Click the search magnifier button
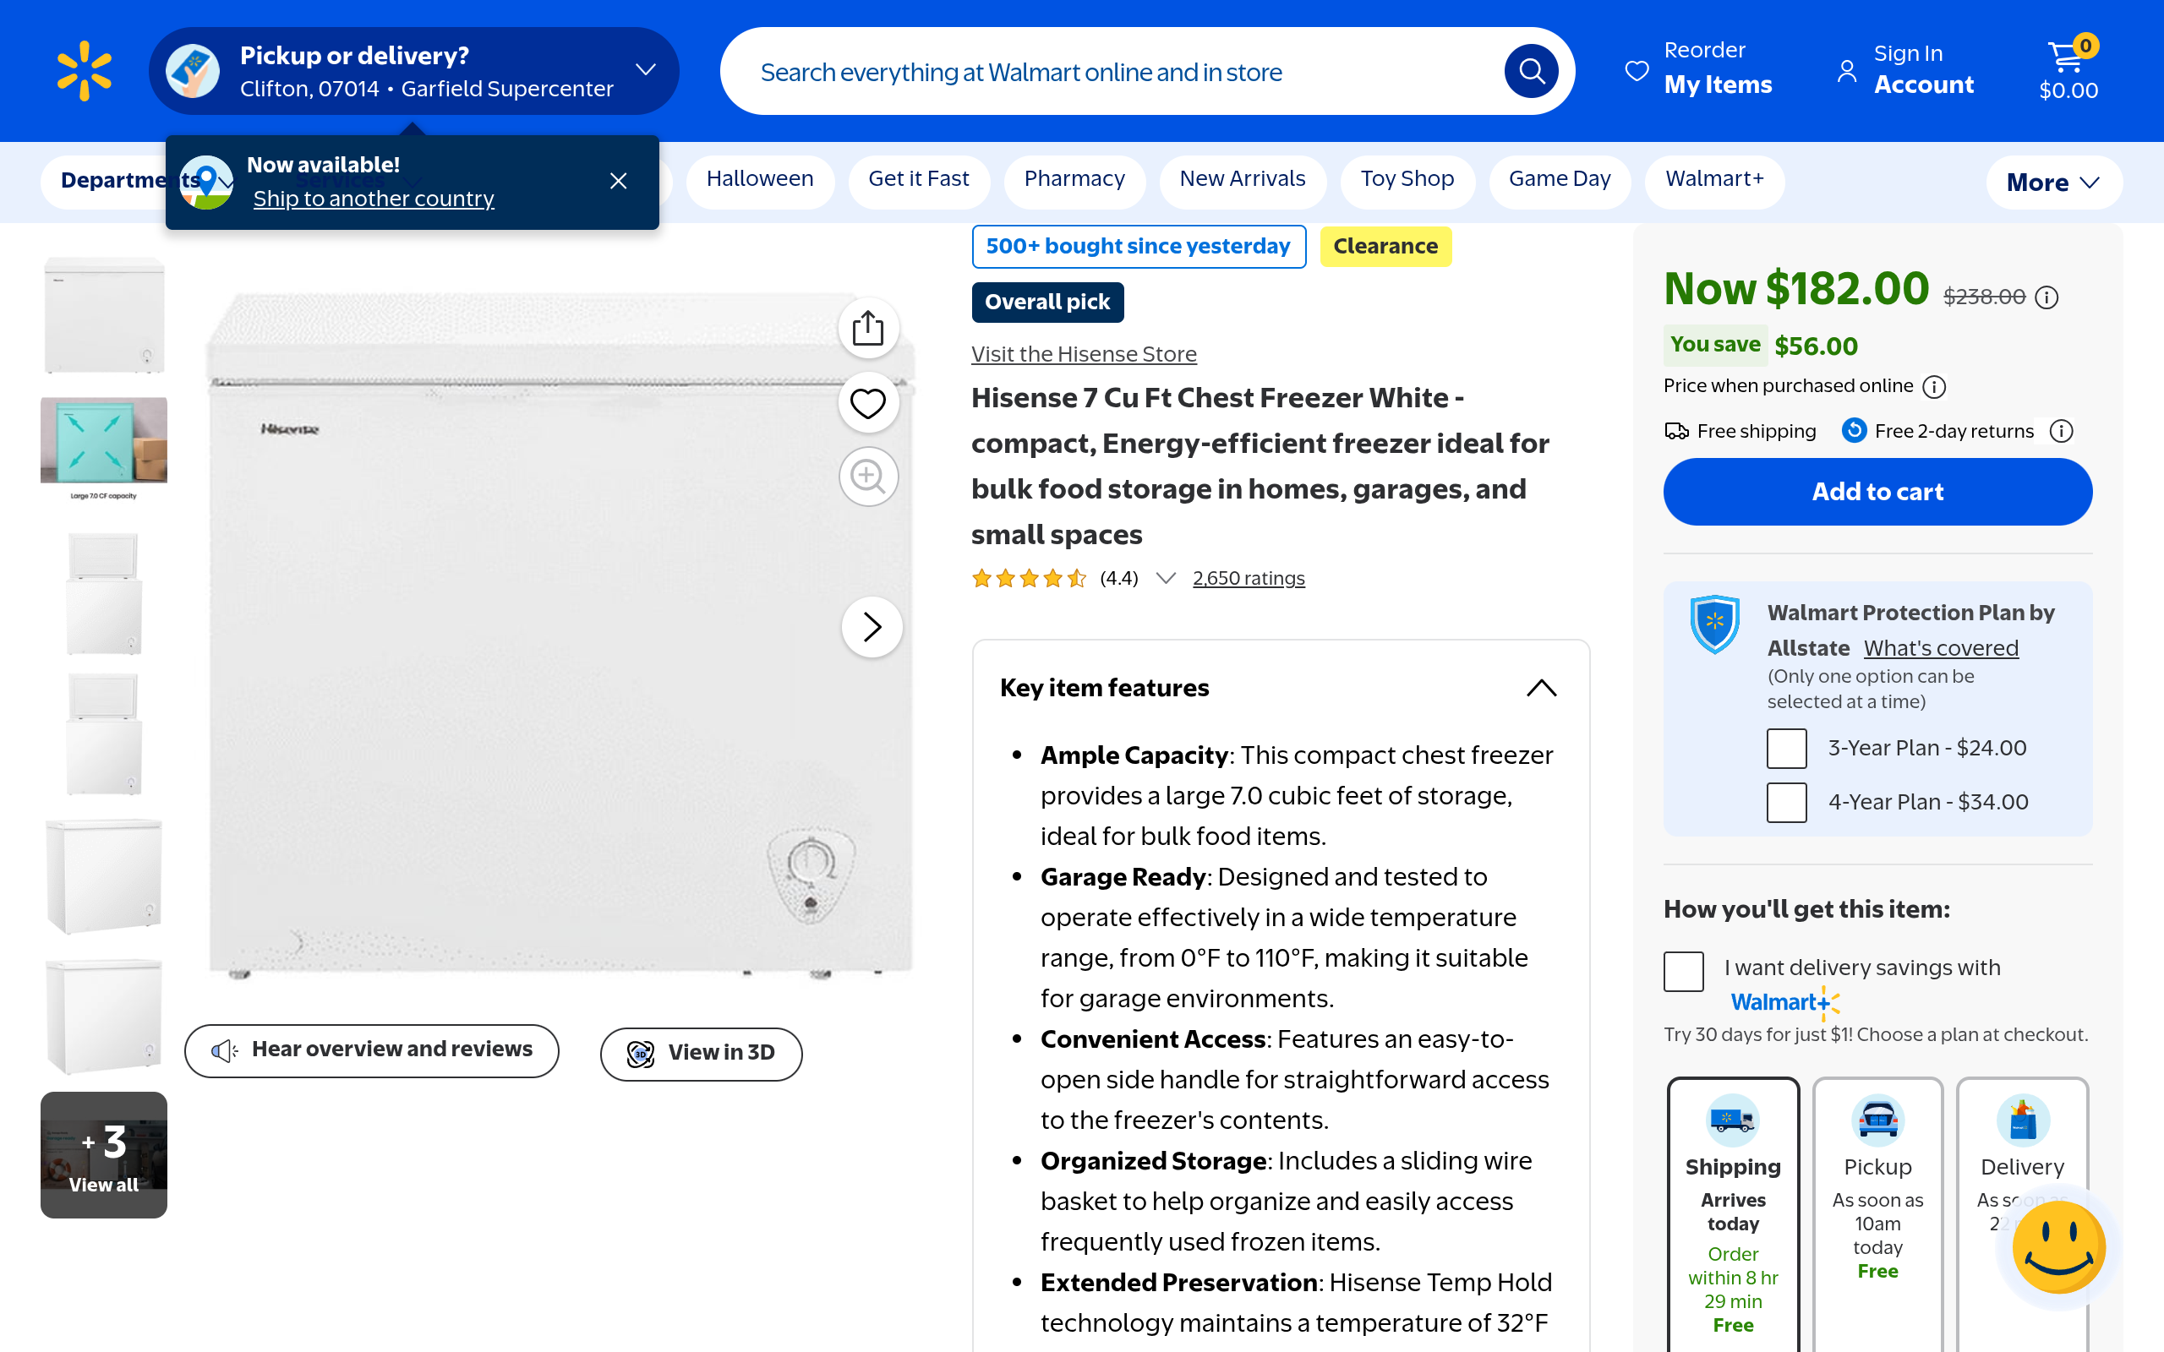The width and height of the screenshot is (2164, 1352). pyautogui.click(x=1531, y=71)
